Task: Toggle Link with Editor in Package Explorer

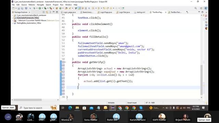Action: [47, 12]
